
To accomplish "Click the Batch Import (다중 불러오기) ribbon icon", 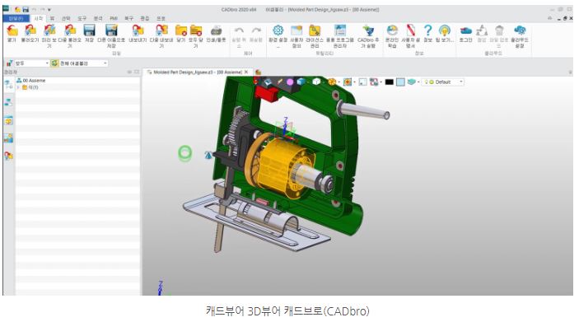I will tap(69, 30).
